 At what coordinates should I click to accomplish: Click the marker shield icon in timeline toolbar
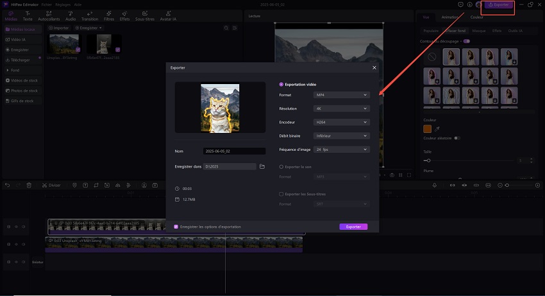tap(74, 186)
